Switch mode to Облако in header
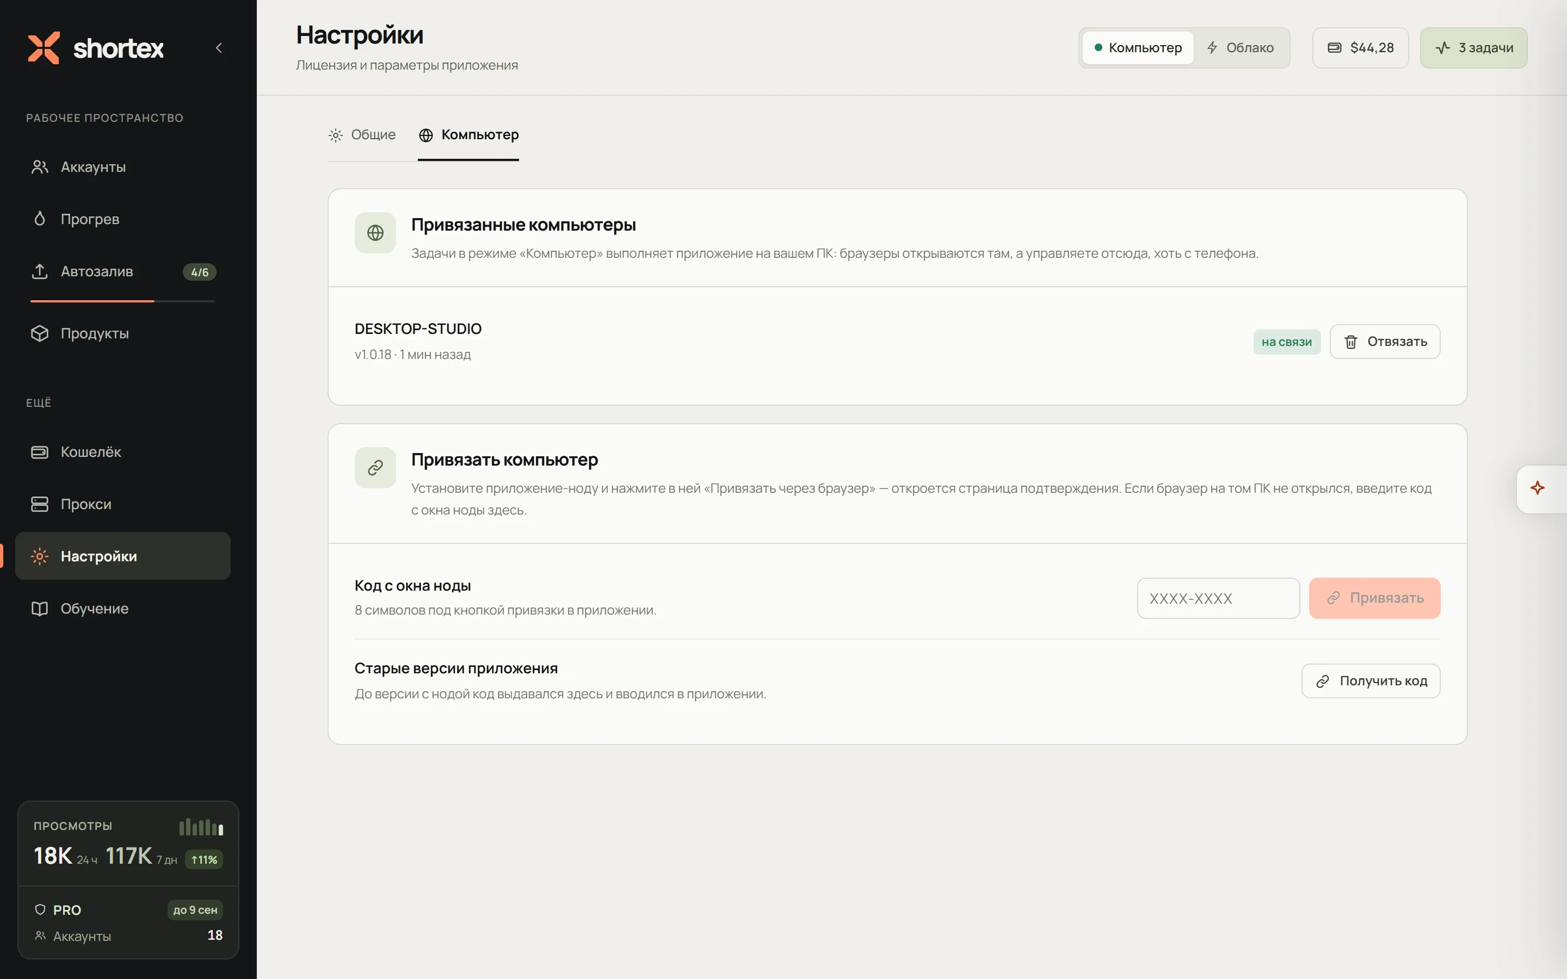The height and width of the screenshot is (979, 1567). [x=1240, y=48]
